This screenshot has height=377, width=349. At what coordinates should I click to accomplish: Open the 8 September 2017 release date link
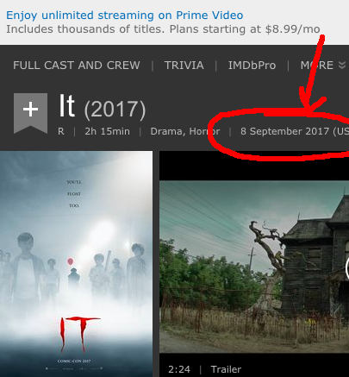(x=295, y=131)
